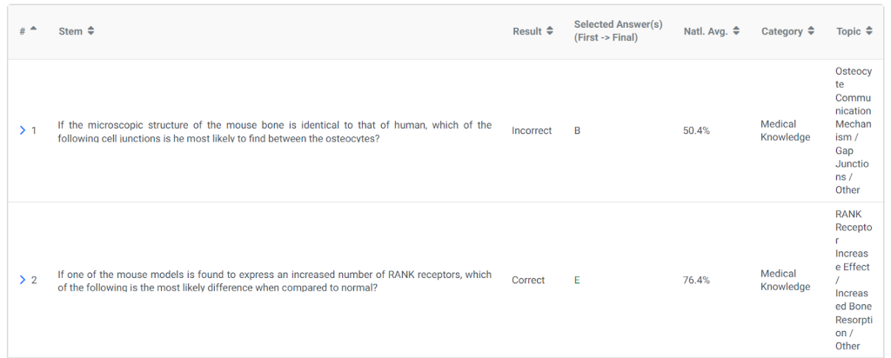Click the Category column sort icon
The width and height of the screenshot is (891, 358).
pos(811,31)
